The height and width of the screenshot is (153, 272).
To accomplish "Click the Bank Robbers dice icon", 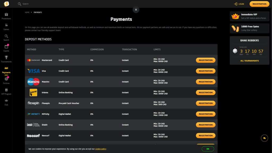I will 235,51.
